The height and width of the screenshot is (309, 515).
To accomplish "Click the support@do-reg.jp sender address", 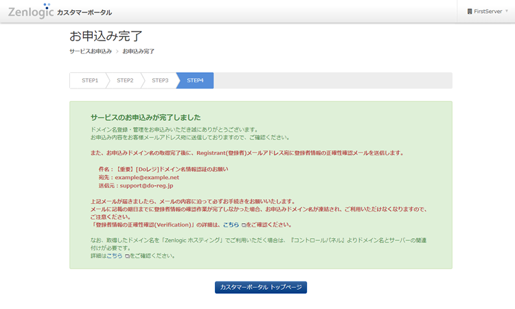I will [x=146, y=185].
